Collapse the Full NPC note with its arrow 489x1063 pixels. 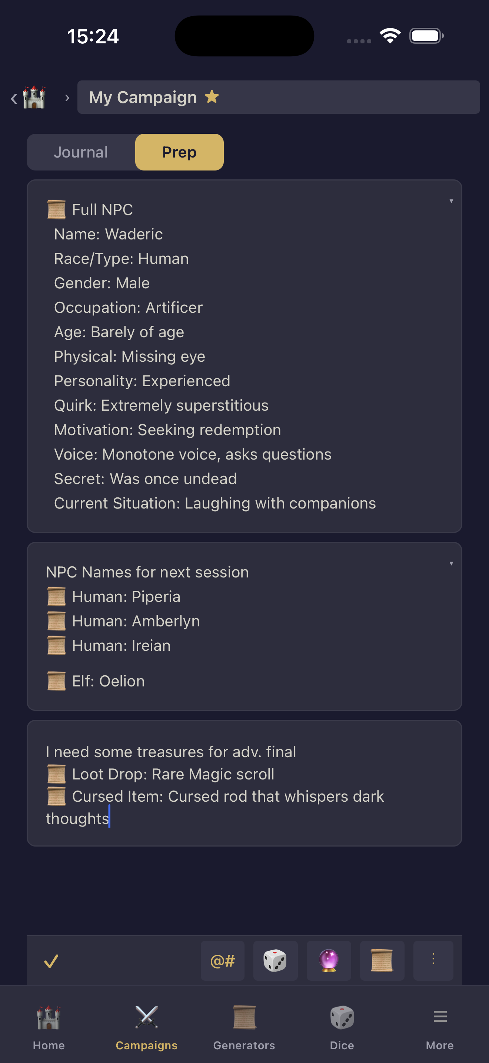[451, 201]
